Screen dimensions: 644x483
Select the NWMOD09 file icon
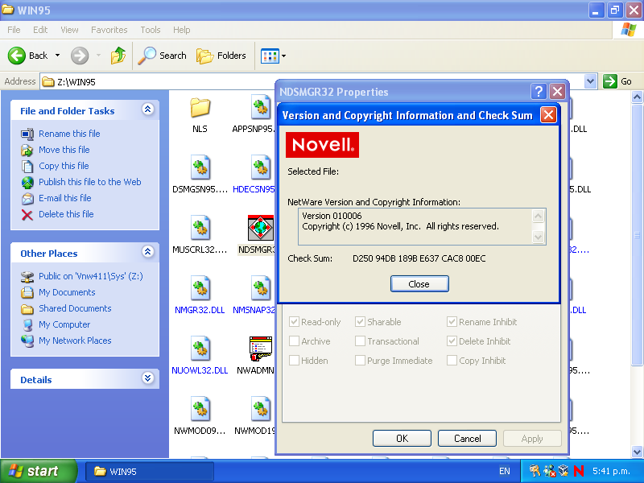click(x=200, y=409)
